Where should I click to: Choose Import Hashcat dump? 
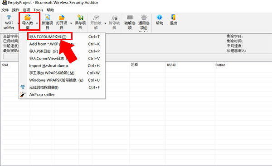62,66
